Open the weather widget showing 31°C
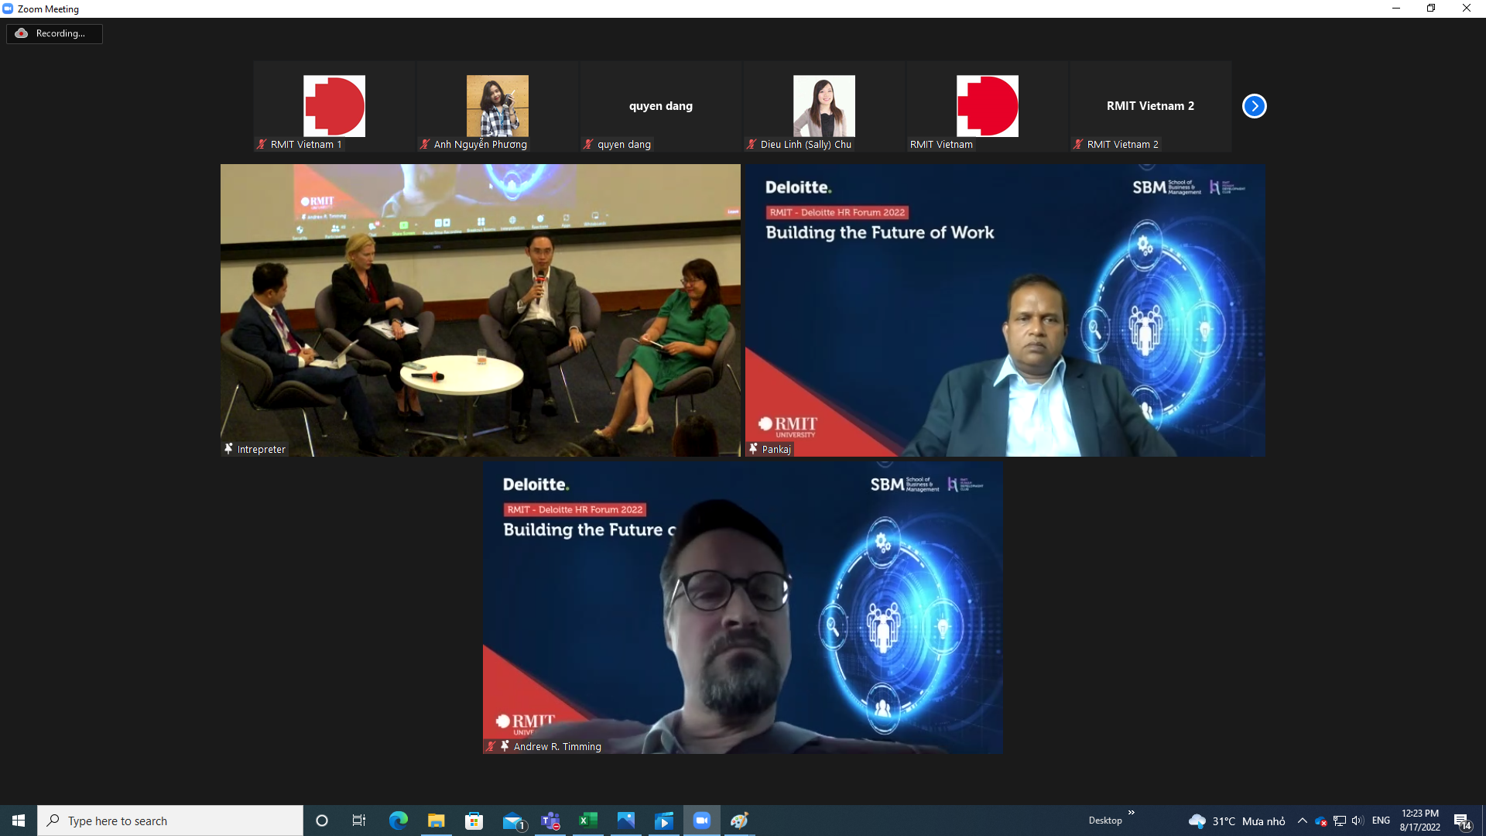Viewport: 1486px width, 836px height. coord(1237,821)
